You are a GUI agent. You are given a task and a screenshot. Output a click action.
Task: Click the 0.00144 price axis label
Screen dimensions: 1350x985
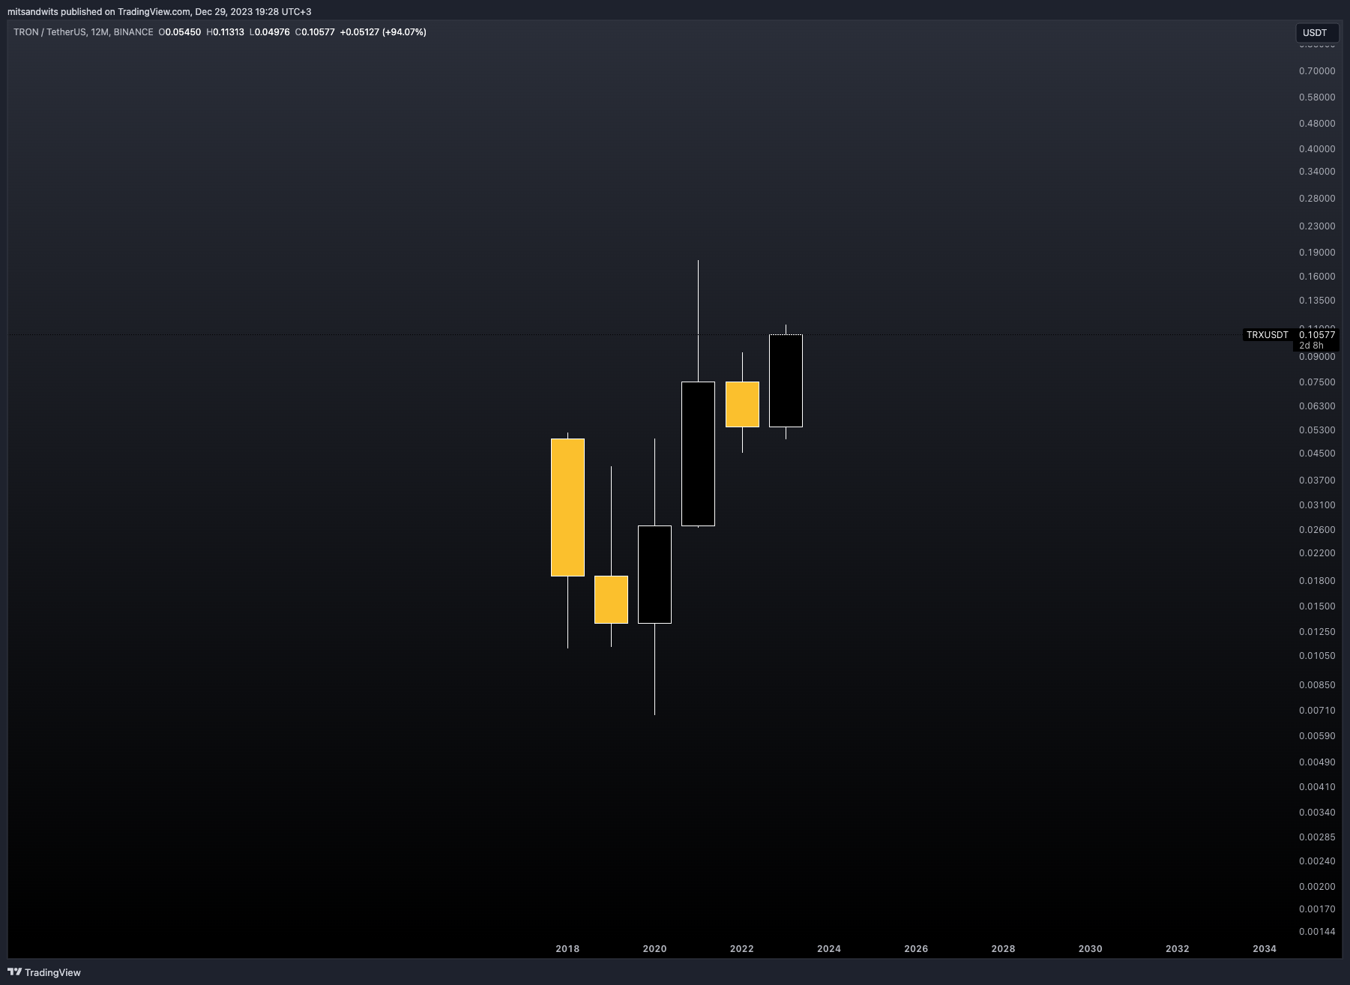[1317, 932]
